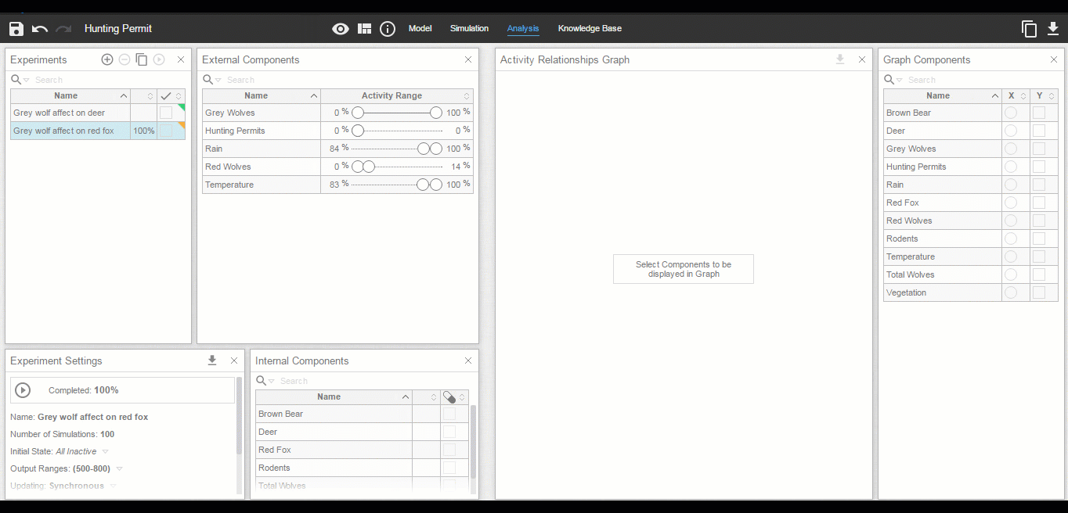Click the Graph Components search field
1068x513 pixels.
point(979,80)
